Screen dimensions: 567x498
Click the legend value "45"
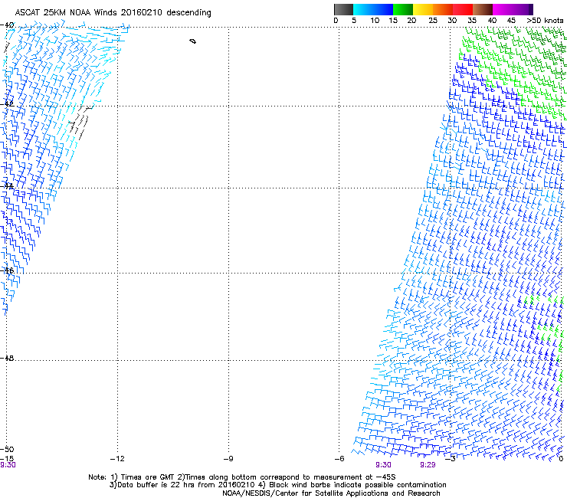(511, 21)
